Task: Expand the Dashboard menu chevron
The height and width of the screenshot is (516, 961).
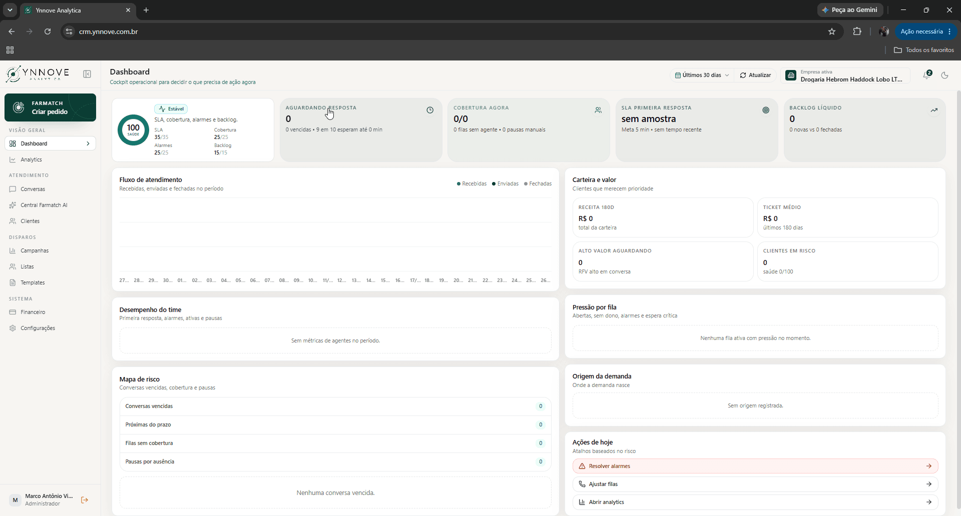Action: [x=88, y=143]
